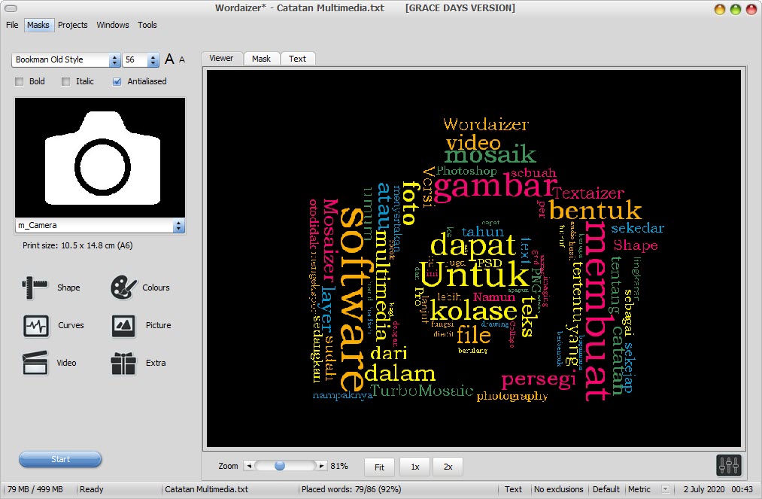762x499 pixels.
Task: Click the 2 July 2020 date
Action: pos(703,489)
